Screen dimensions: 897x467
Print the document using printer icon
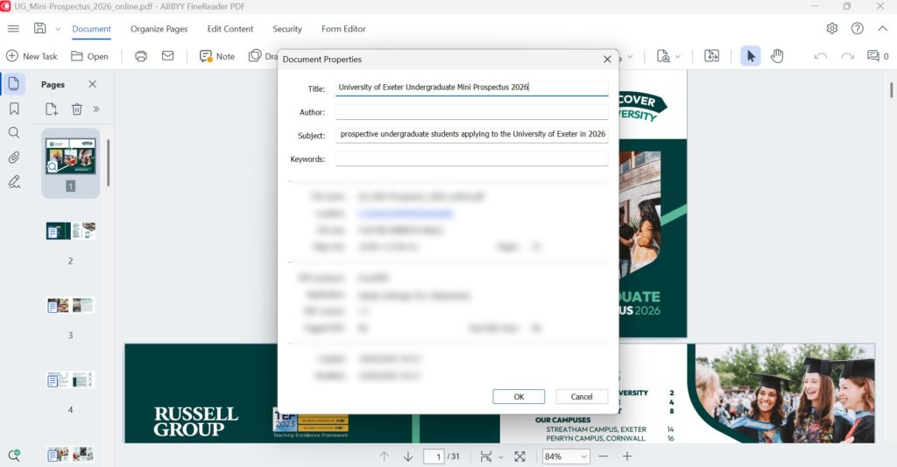tap(141, 56)
